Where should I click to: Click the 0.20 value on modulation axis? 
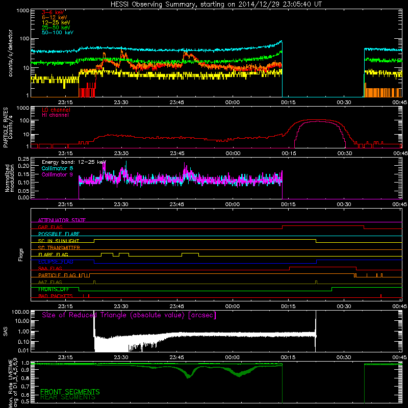(x=23, y=166)
